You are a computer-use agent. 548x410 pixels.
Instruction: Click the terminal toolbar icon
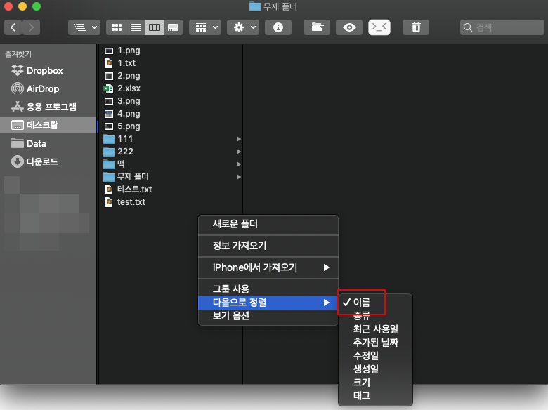coord(379,27)
